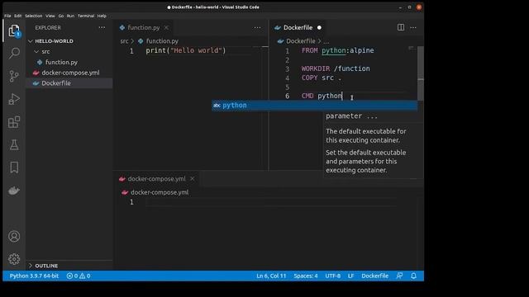Open errors and warnings indicator
This screenshot has width=529, height=297.
click(79, 276)
